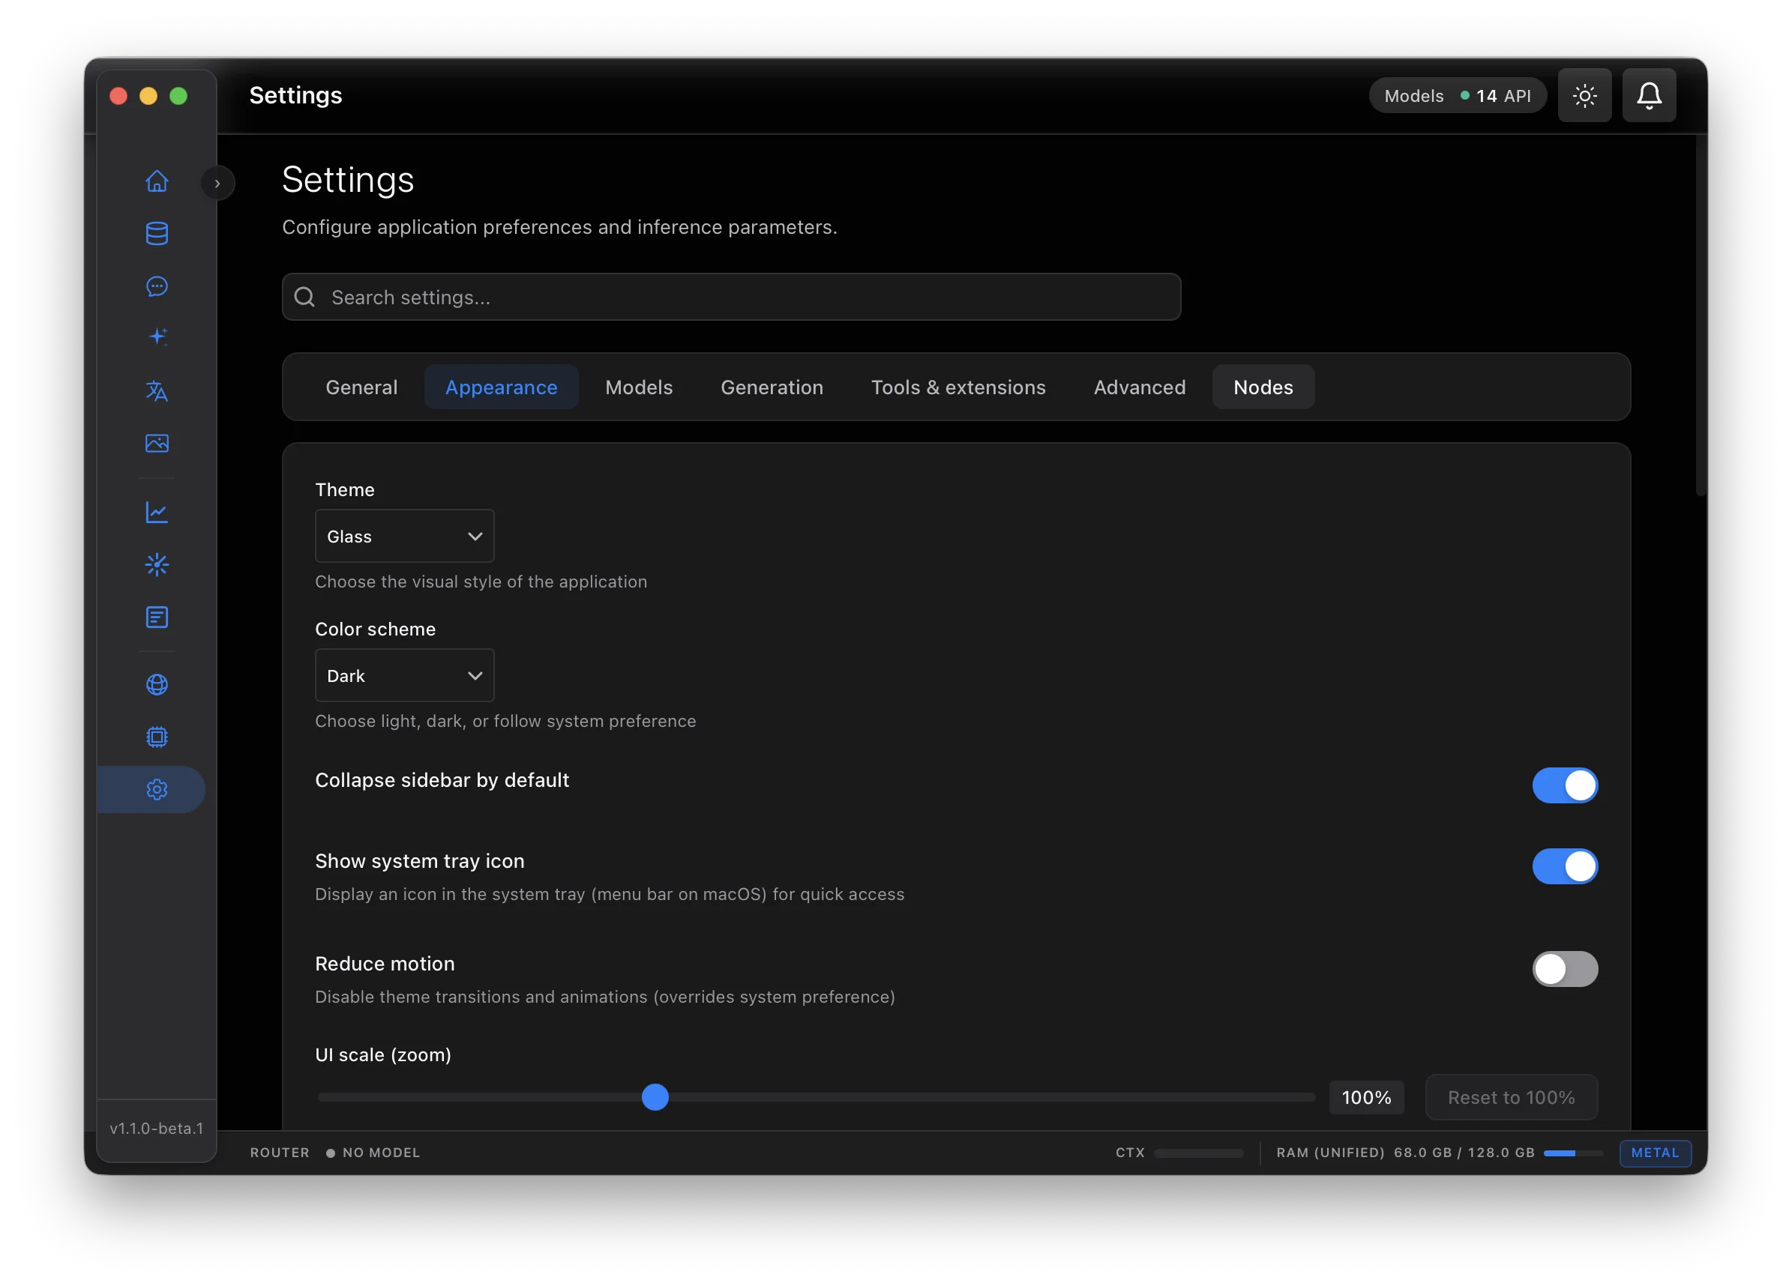This screenshot has width=1792, height=1286.
Task: Toggle light mode with sun icon
Action: [1584, 96]
